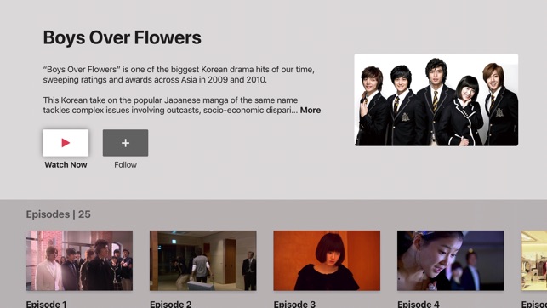Click the Watch Now play button
Viewport: 547px width, 308px height.
pos(66,143)
